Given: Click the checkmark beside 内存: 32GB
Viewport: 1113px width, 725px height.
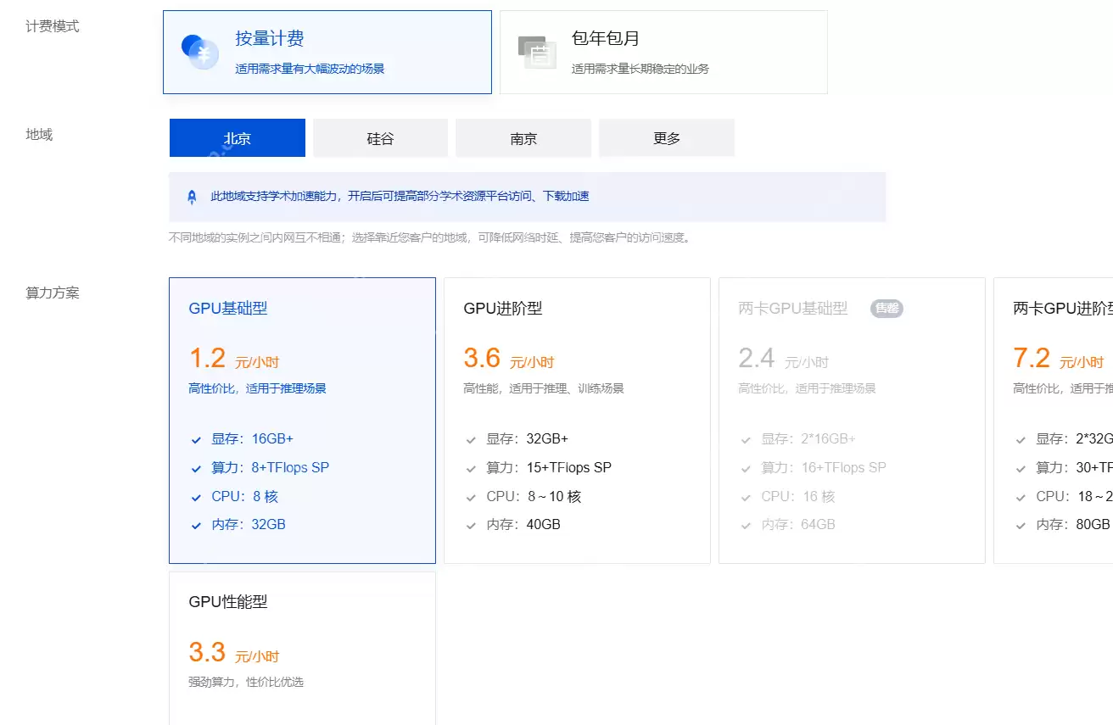Looking at the screenshot, I should [x=195, y=524].
